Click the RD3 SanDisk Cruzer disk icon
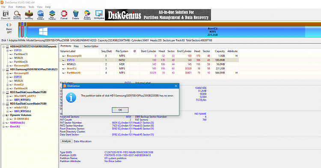The height and width of the screenshot is (168, 321). 8,103
